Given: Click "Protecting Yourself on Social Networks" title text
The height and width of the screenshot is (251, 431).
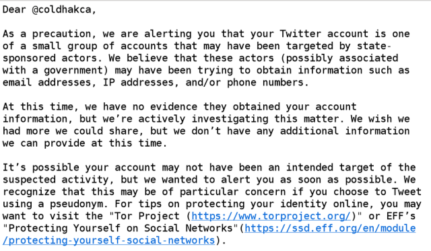Looking at the screenshot, I should coord(121,228).
